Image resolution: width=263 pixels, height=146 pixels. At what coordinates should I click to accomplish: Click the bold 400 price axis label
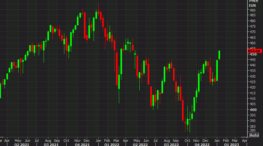pos(253,110)
